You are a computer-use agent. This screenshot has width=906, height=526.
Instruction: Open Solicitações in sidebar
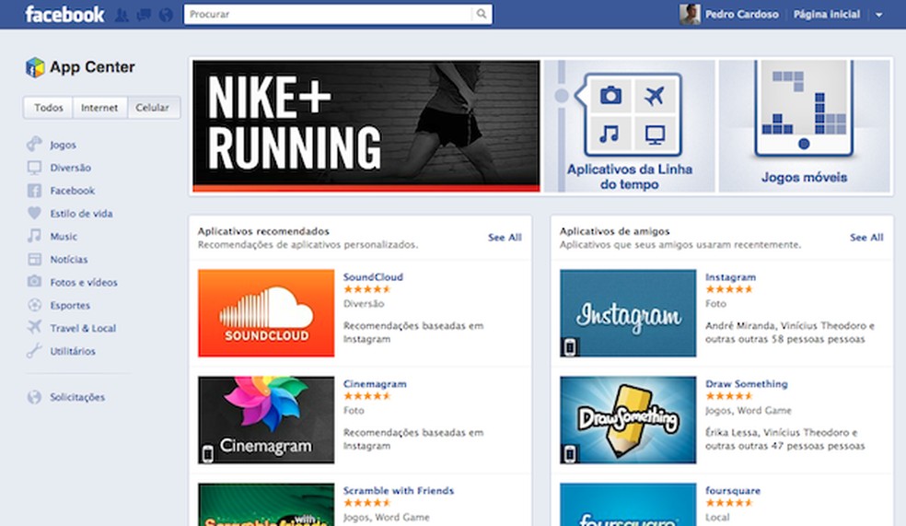77,397
